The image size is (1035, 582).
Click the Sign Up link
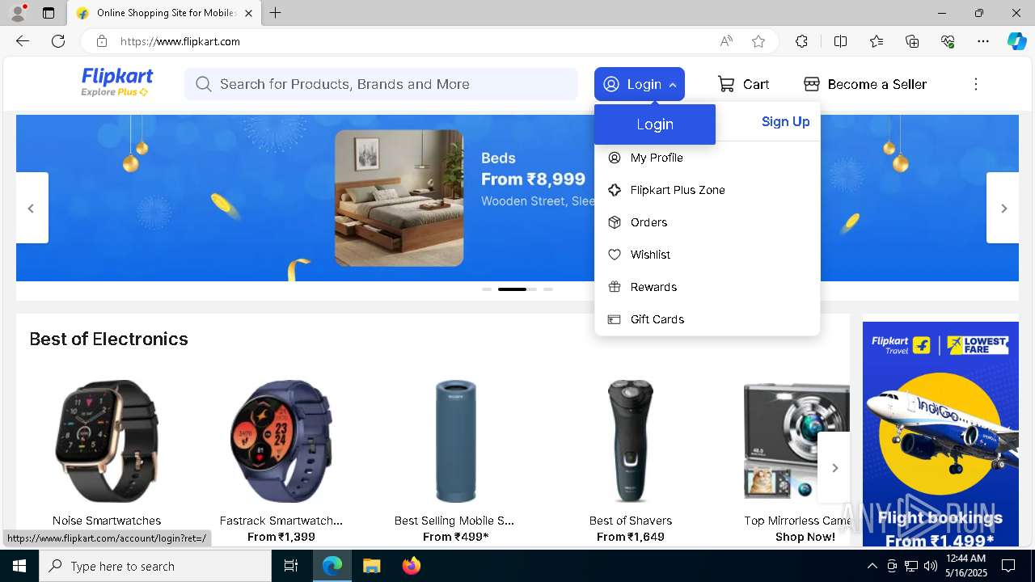pos(785,121)
